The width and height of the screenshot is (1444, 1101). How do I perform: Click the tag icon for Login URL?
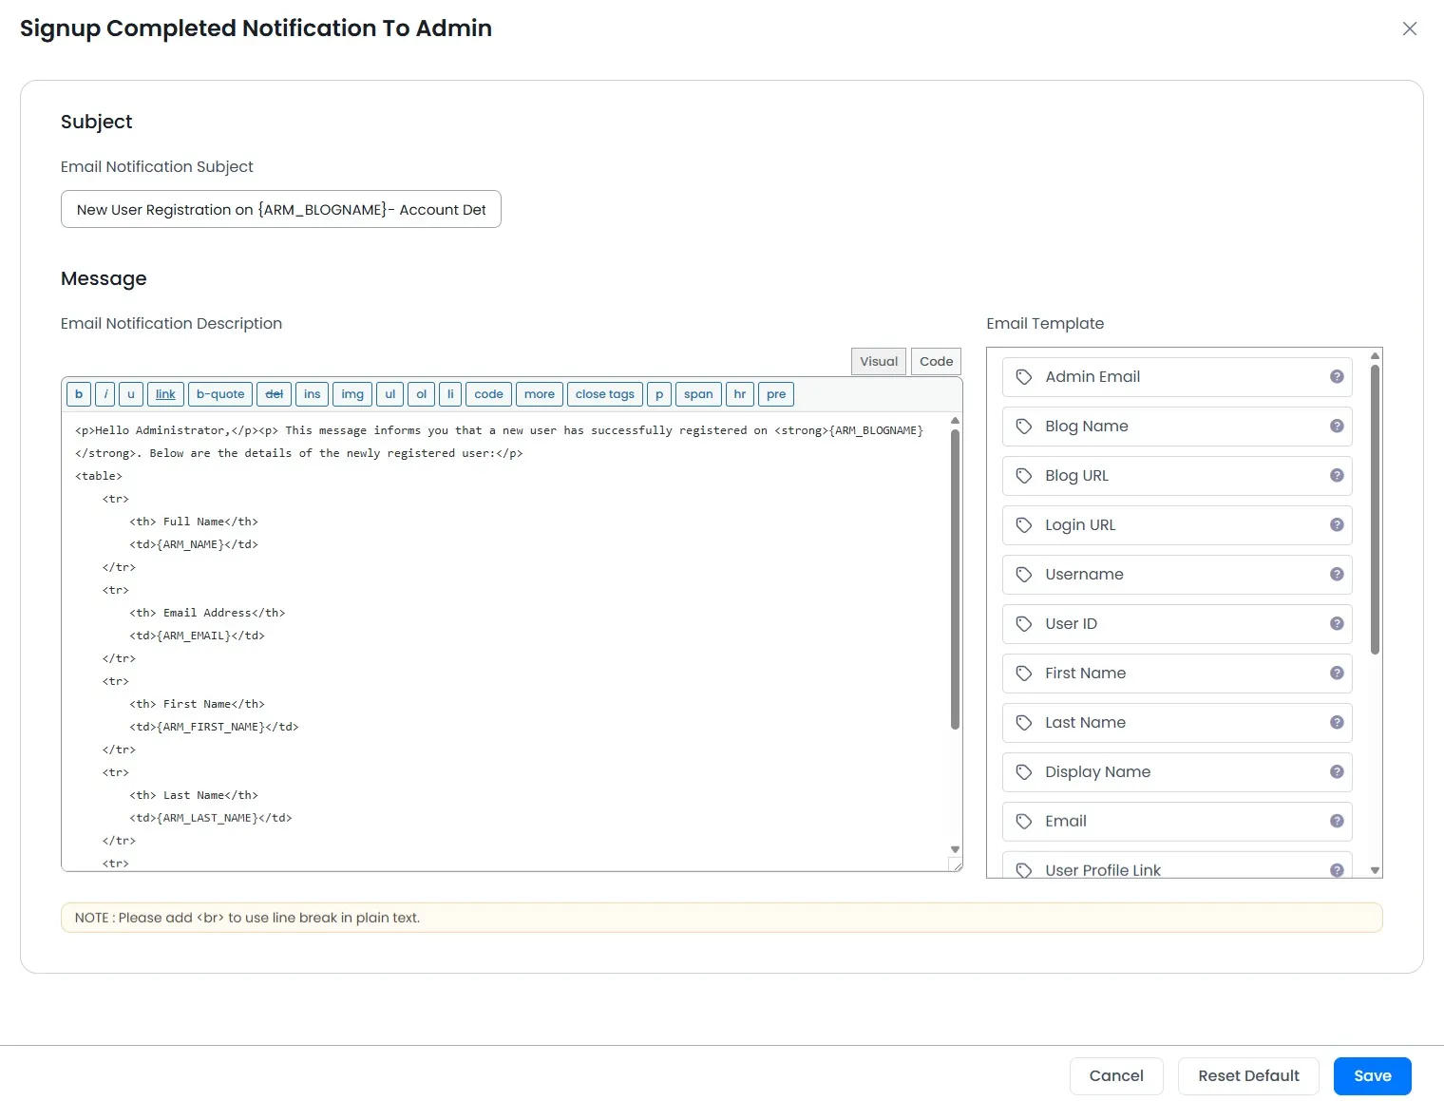pos(1024,525)
